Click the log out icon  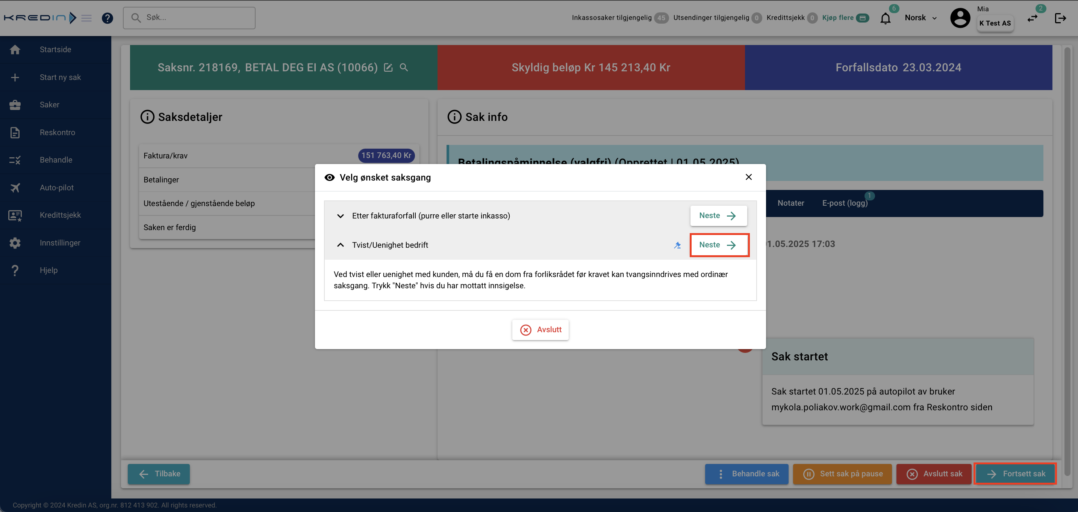[x=1060, y=18]
